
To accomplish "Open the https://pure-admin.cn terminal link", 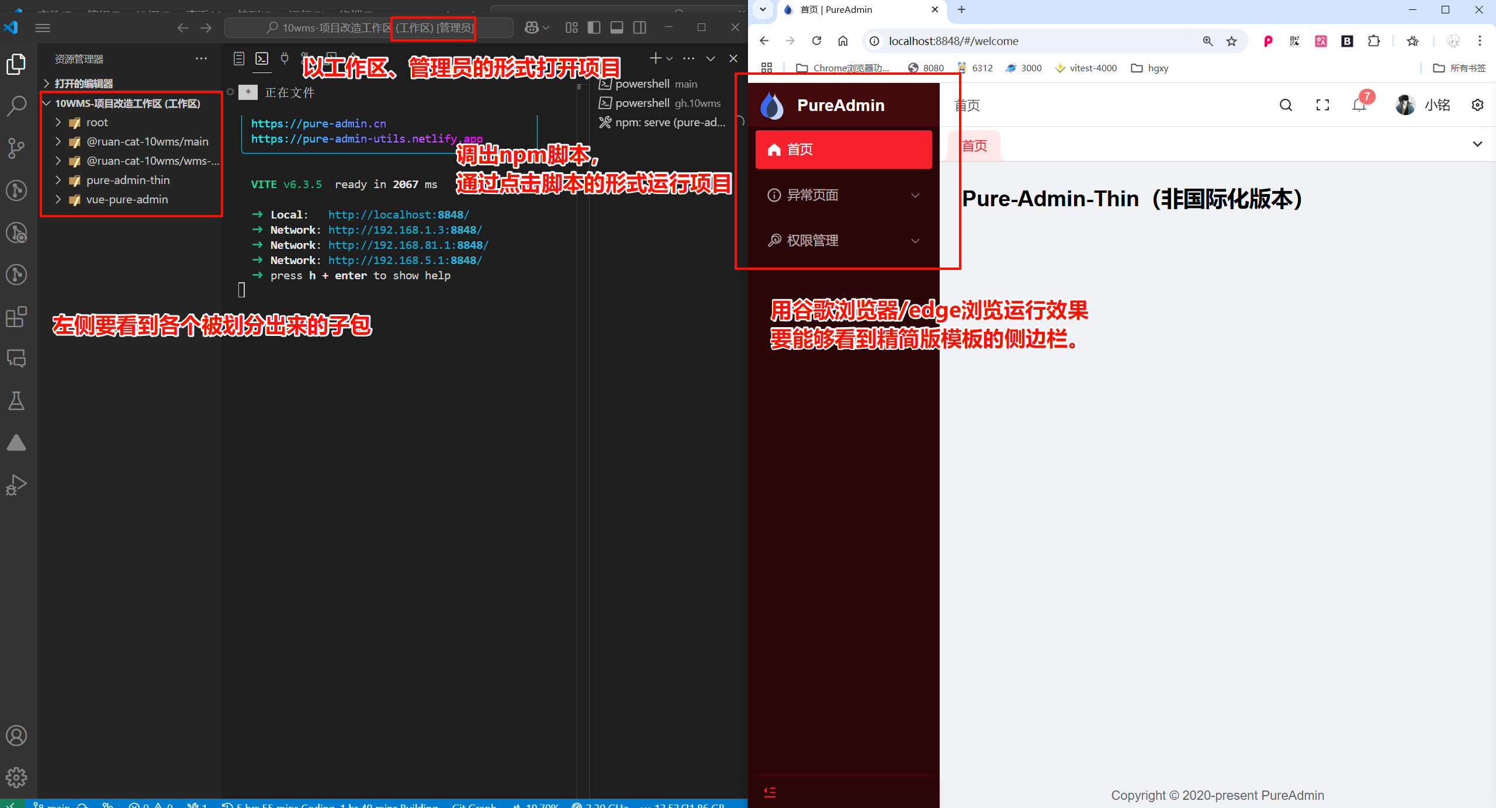I will pos(318,124).
